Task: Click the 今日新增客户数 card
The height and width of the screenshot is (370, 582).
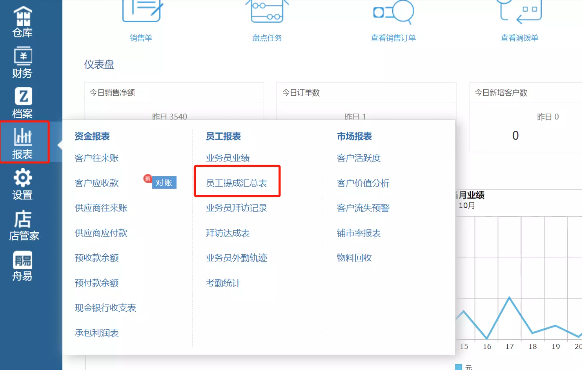Action: 525,118
